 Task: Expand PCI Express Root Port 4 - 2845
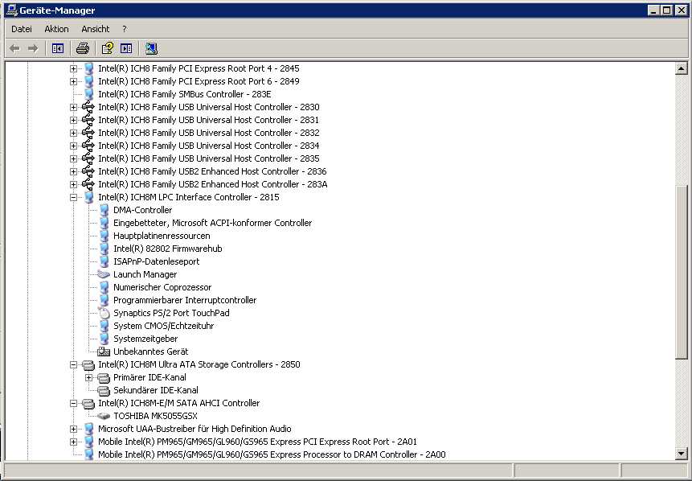pos(74,68)
